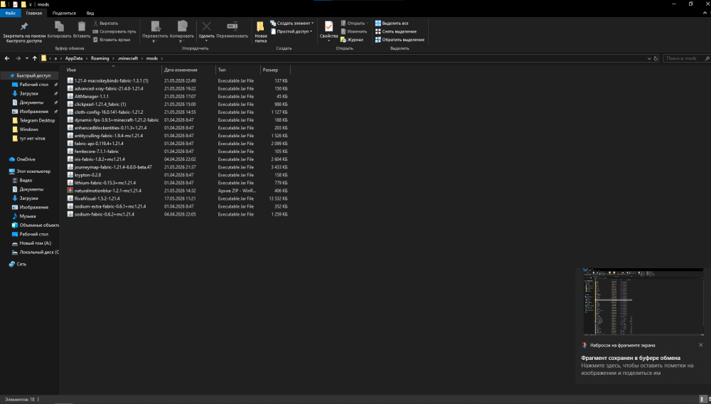
Task: Go forward with the forward arrow
Action: point(18,58)
